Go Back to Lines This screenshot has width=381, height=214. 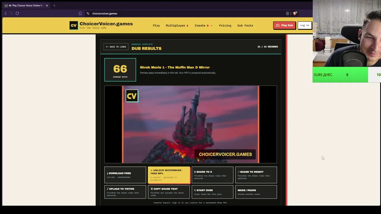pyautogui.click(x=116, y=47)
